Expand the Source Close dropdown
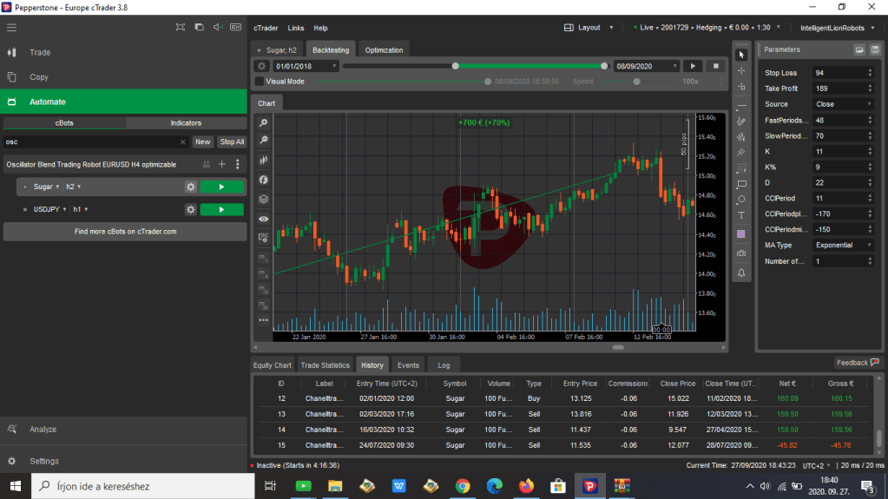The image size is (888, 499). click(x=843, y=104)
